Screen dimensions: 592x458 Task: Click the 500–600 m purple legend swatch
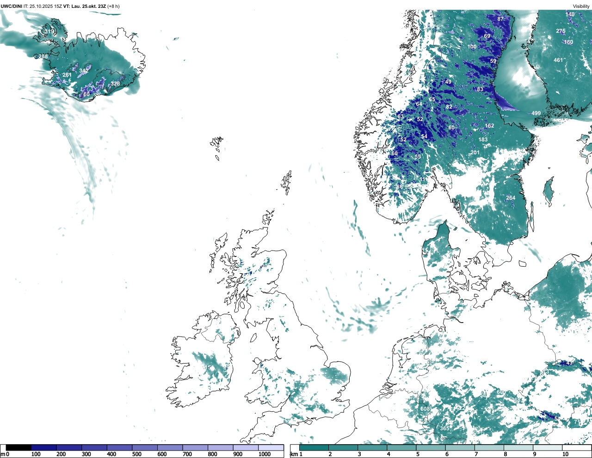coord(145,447)
